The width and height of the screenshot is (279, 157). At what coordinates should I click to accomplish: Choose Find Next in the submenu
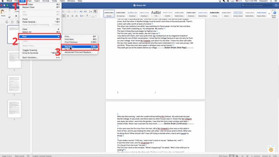[80, 39]
